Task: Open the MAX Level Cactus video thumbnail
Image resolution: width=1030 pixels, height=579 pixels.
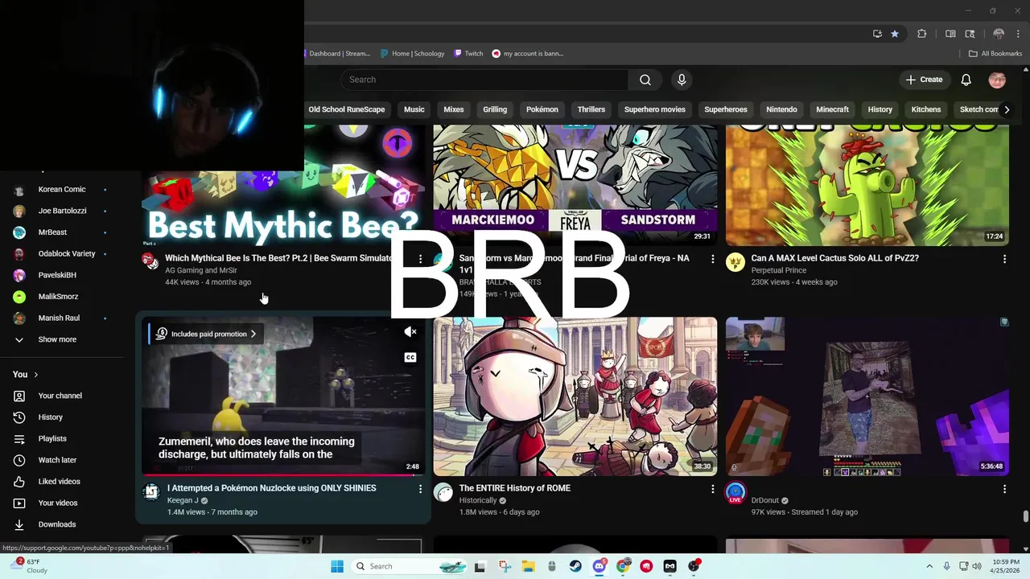Action: click(x=867, y=186)
